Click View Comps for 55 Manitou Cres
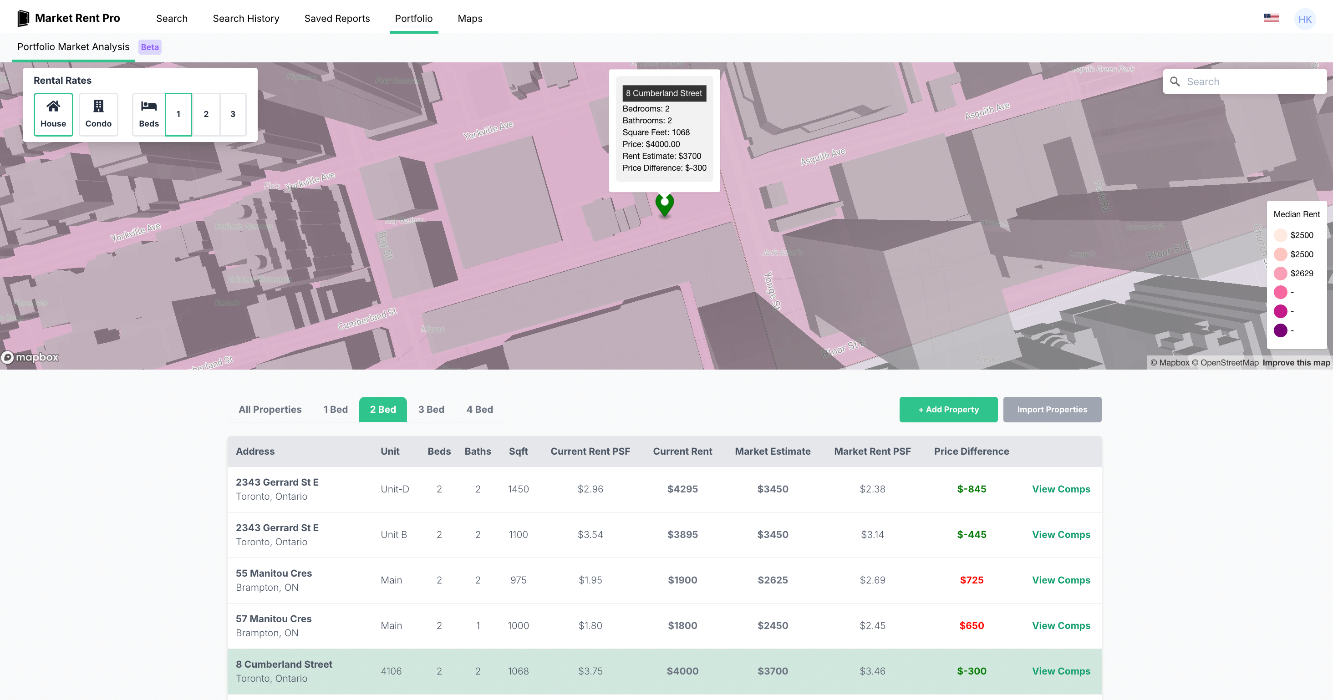 [1061, 580]
